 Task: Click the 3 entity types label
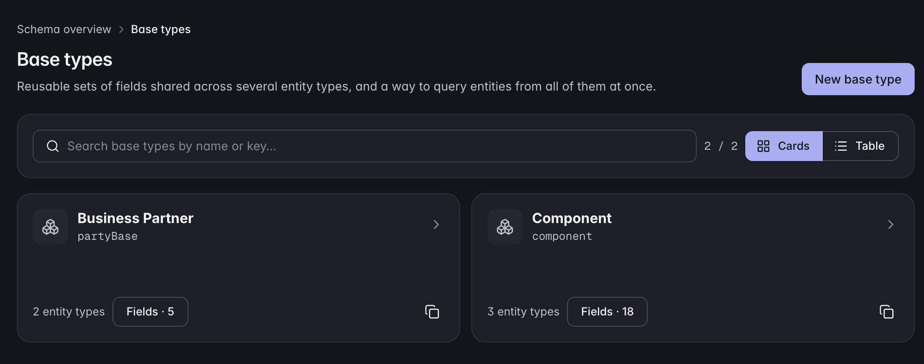pos(523,312)
